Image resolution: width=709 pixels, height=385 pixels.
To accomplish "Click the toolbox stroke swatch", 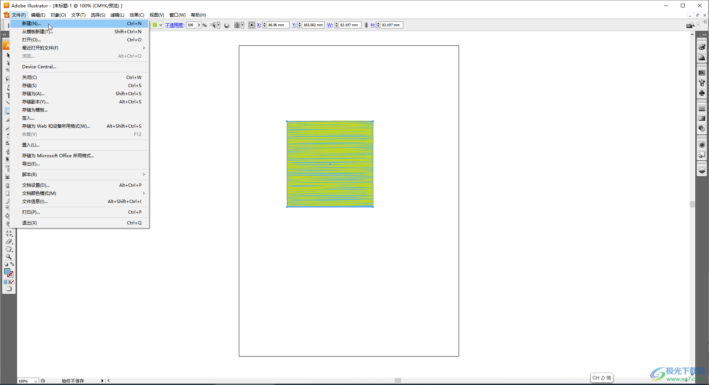I will click(11, 275).
